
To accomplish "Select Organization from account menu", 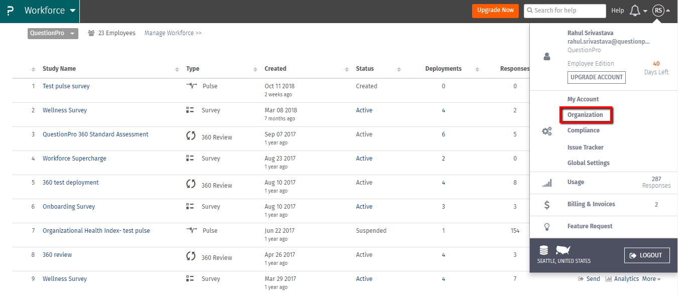I will pyautogui.click(x=585, y=115).
